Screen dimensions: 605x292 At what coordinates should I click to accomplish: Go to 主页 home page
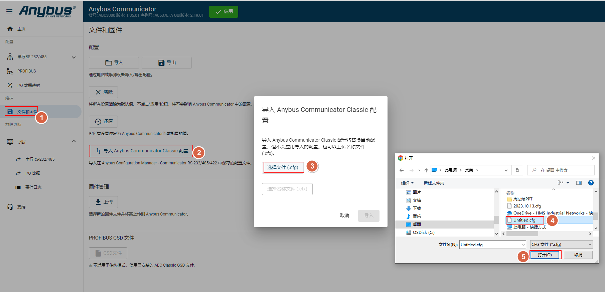coord(21,29)
